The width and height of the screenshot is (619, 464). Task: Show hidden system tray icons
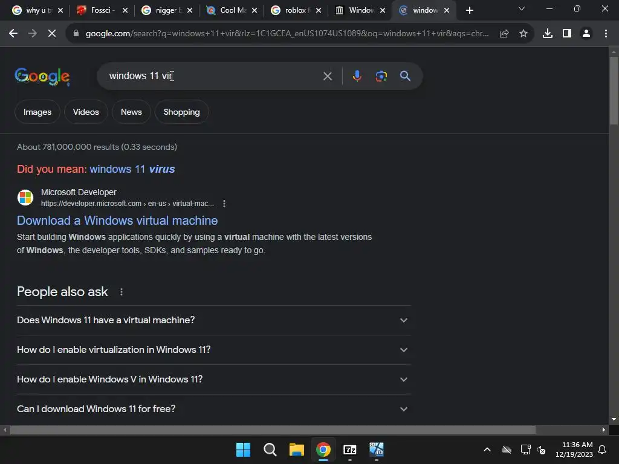(487, 449)
